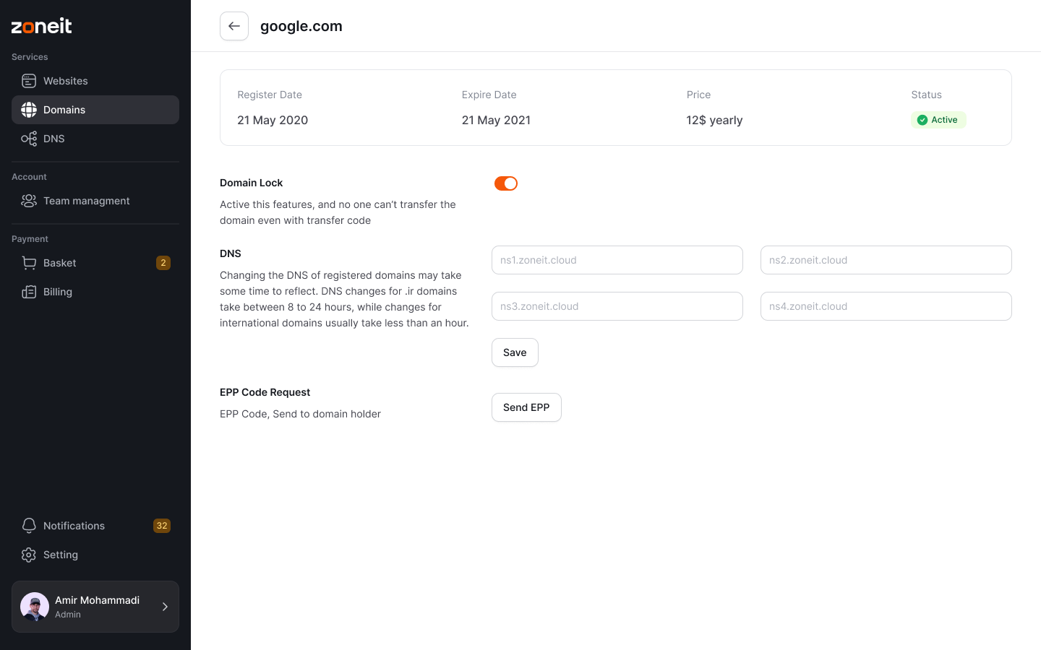Screen dimensions: 1041x650
Task: Open Notifications from the sidebar
Action: pyautogui.click(x=95, y=526)
